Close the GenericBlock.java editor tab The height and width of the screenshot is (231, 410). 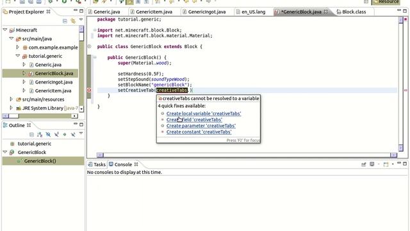click(x=326, y=12)
